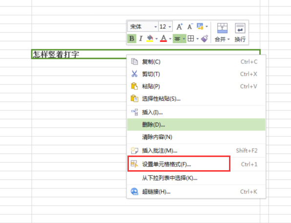
Task: Choose 复制(C) from context menu
Action: click(196, 62)
